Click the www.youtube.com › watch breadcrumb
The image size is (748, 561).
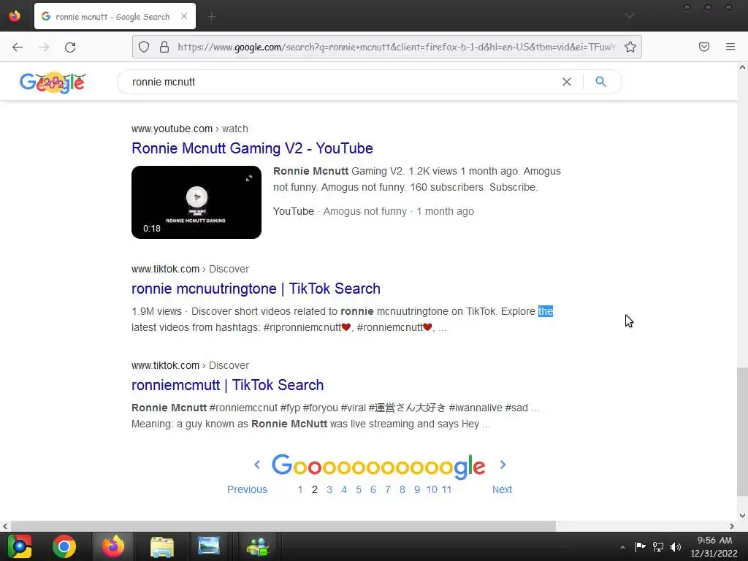click(x=190, y=129)
